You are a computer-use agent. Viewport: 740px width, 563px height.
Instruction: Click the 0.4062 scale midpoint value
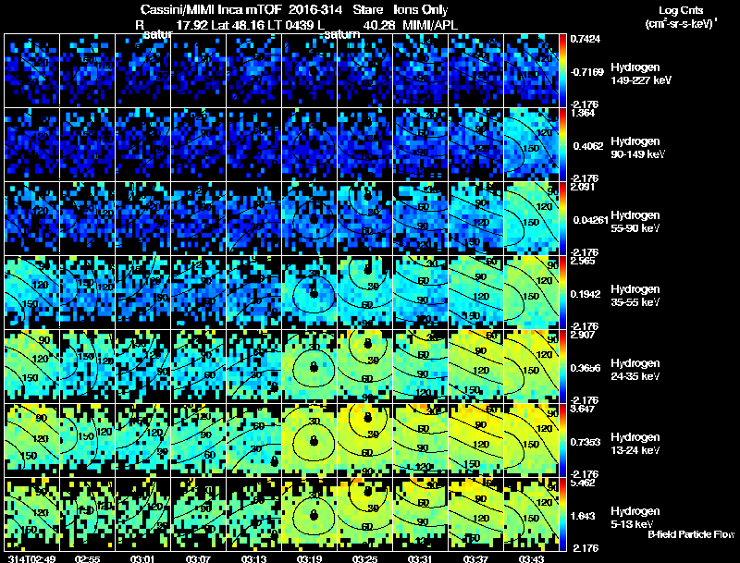point(588,146)
